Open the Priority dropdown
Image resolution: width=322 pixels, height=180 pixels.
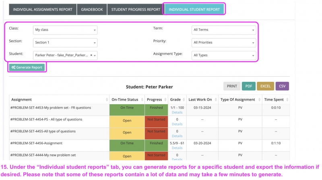pos(223,42)
